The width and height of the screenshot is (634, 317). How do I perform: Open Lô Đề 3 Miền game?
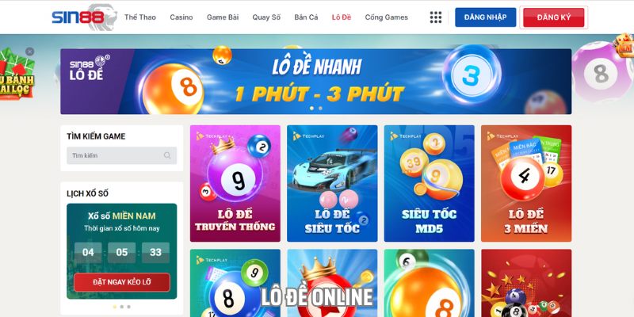(x=526, y=183)
